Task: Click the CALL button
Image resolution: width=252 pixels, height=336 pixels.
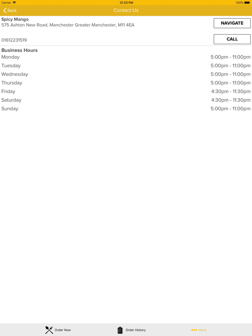Action: point(232,39)
